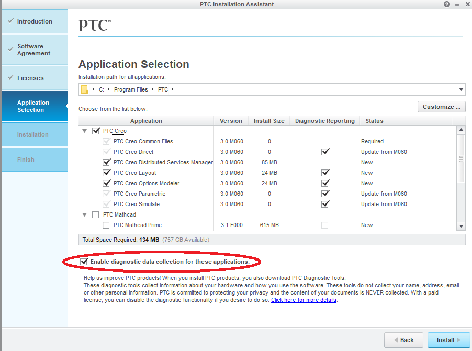Viewport: 472px width, 351px height.
Task: Uncheck PTC Creo Options Modeler
Action: 106,183
